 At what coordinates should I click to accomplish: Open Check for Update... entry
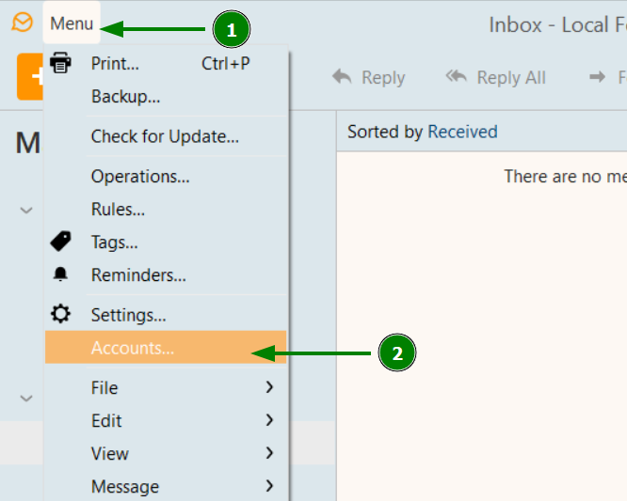click(x=166, y=136)
